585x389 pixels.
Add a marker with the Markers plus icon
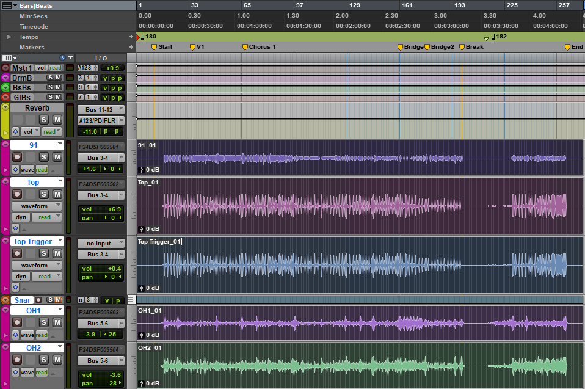(x=131, y=48)
